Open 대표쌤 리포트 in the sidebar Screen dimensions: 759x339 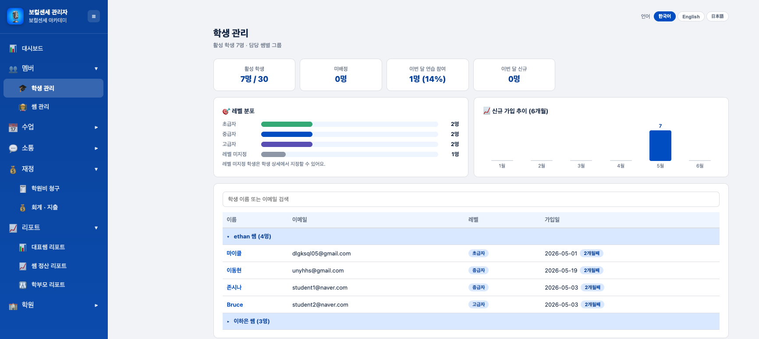(x=53, y=247)
